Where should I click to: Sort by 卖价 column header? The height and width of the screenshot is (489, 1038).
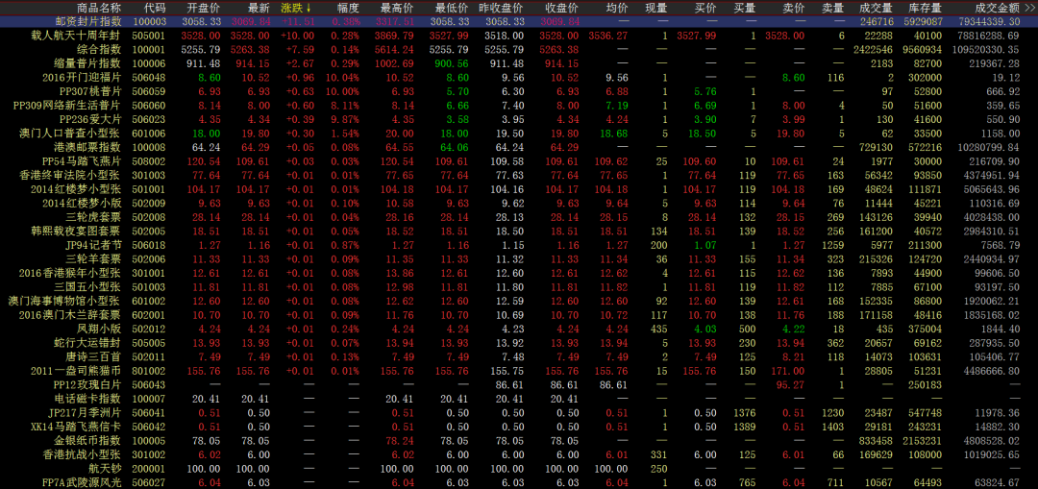point(794,8)
